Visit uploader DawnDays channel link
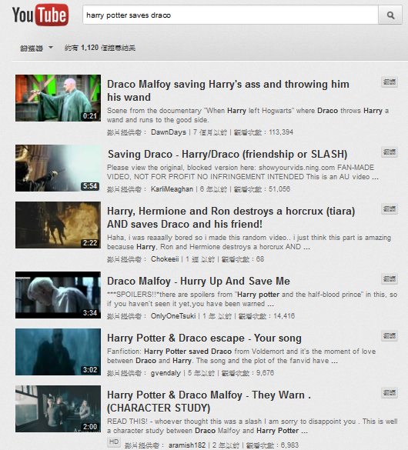This screenshot has height=450, width=408. click(x=169, y=132)
